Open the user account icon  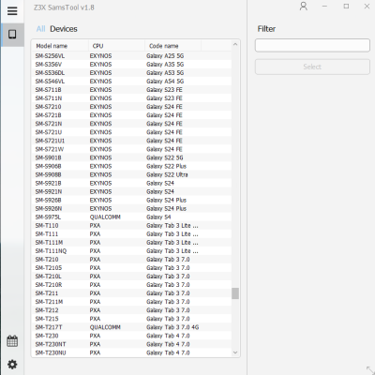tap(304, 7)
